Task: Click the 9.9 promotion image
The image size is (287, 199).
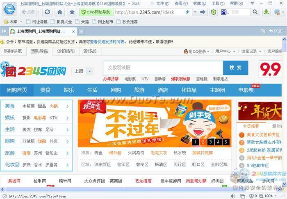Action: point(270,70)
